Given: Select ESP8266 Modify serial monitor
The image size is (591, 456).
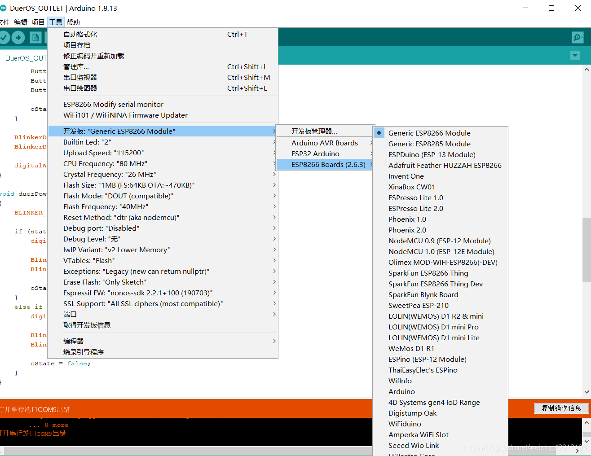Looking at the screenshot, I should [x=163, y=104].
